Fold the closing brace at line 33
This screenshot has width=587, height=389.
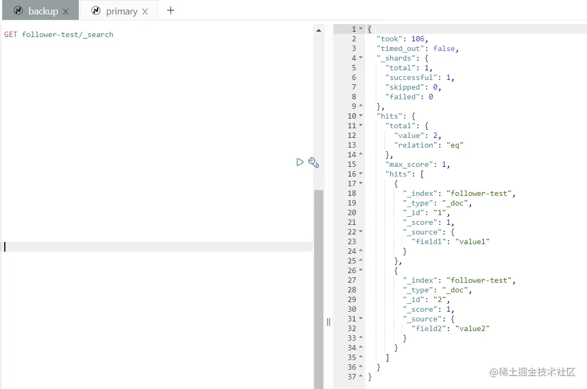click(x=361, y=338)
